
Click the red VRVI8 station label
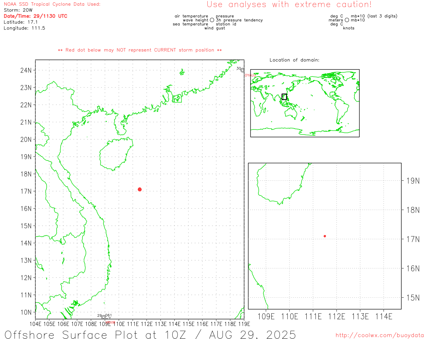[x=110, y=322]
